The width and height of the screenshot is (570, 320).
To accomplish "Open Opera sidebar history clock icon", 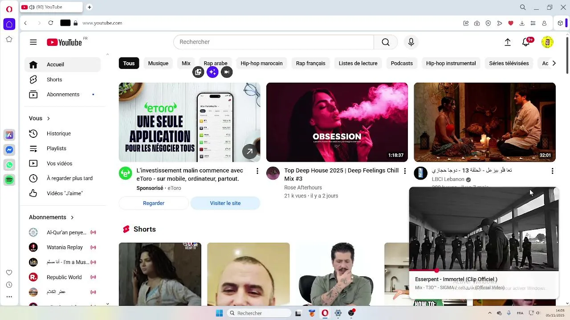I will [x=9, y=284].
